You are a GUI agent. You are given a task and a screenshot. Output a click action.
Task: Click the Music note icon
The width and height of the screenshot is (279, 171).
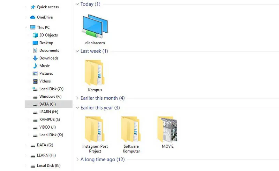[35, 66]
